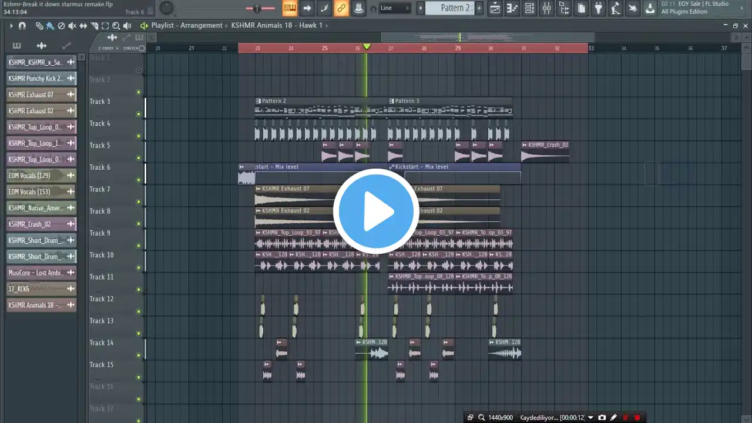
Task: Show audio clips filter in picker panel
Action: click(41, 46)
